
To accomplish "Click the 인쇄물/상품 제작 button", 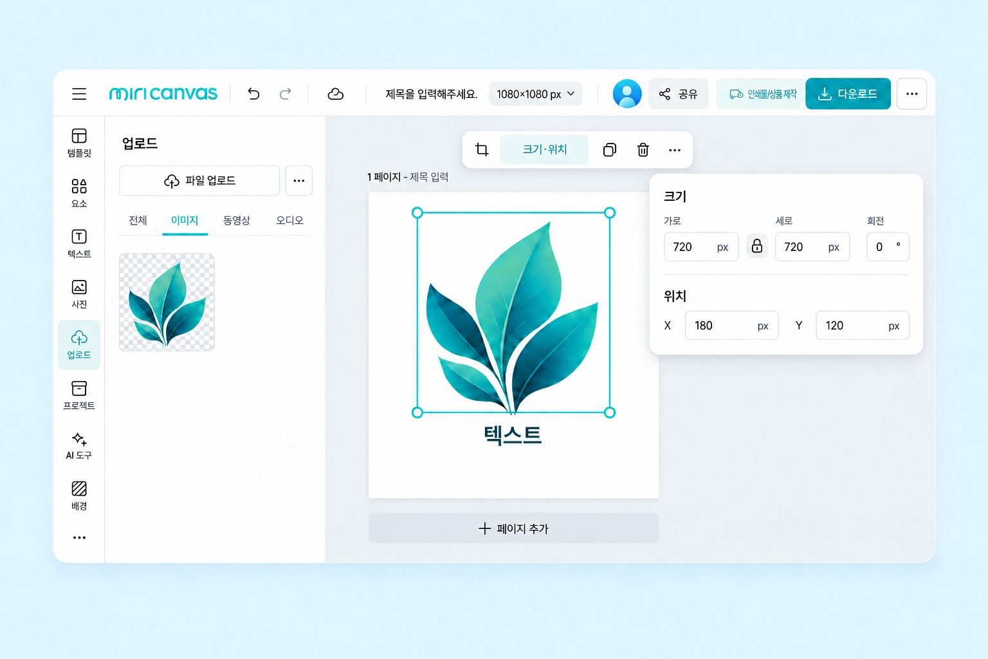I will (x=763, y=94).
